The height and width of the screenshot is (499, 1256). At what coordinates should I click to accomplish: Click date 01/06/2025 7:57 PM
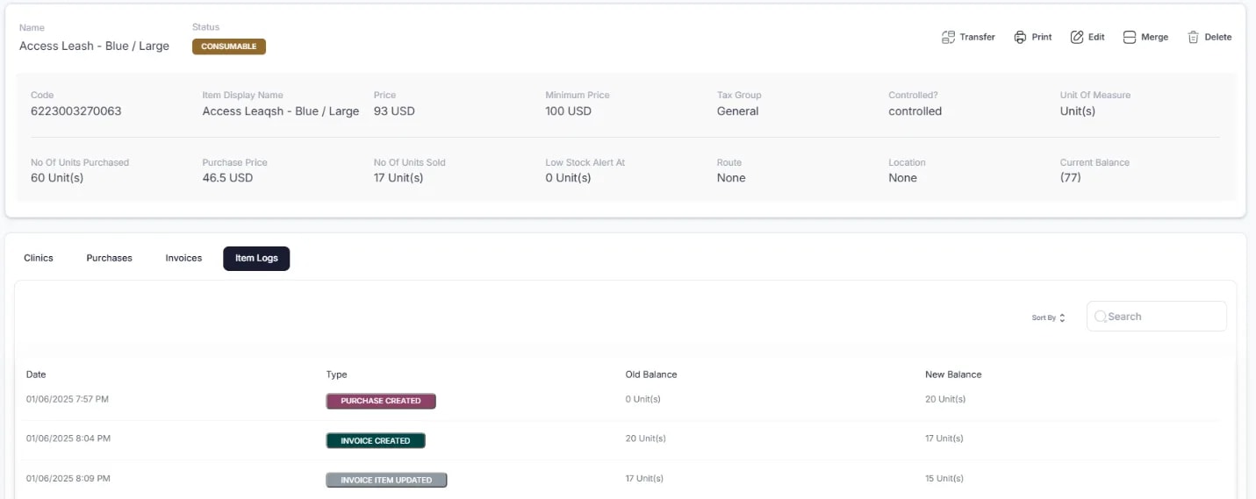click(x=68, y=399)
